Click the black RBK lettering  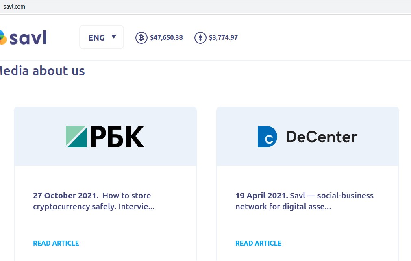(x=117, y=137)
